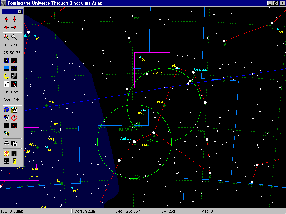Toggle Star name labels
The image size is (286, 214).
pos(7,100)
